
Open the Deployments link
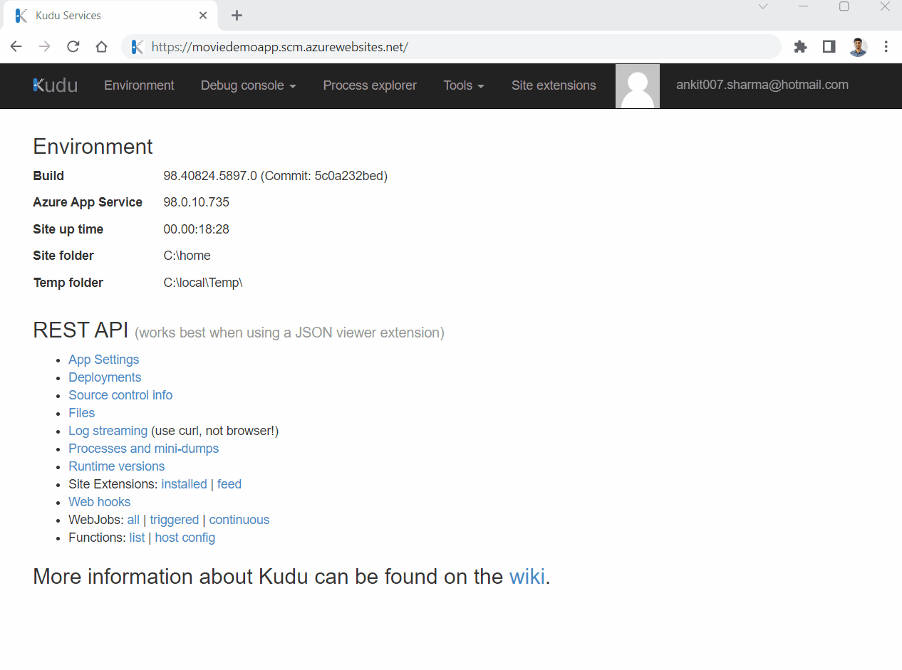(x=105, y=377)
